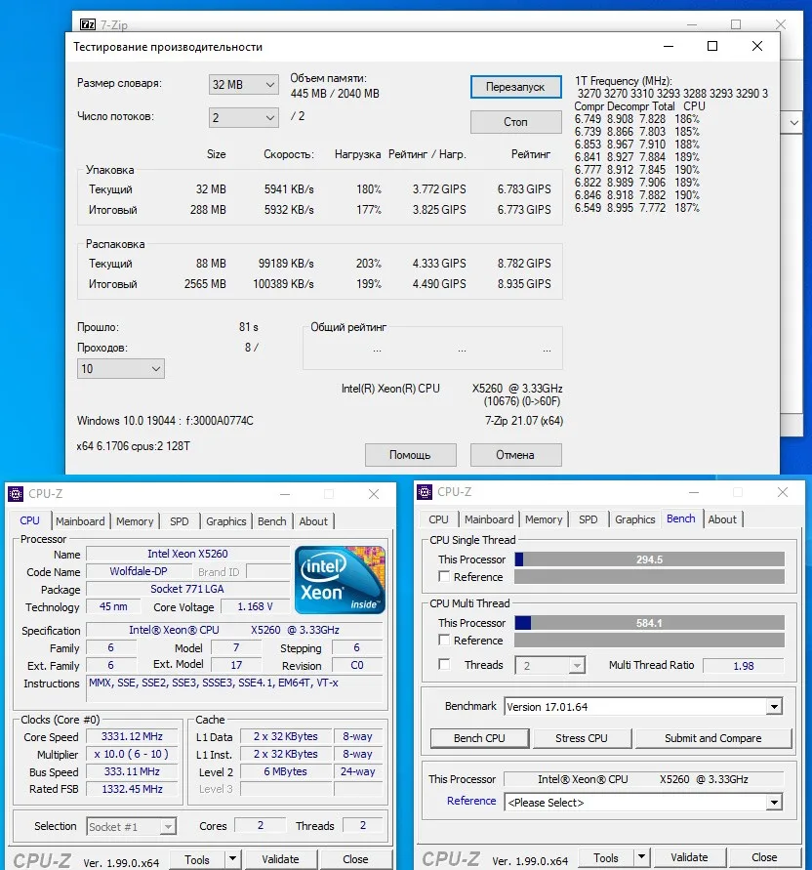This screenshot has height=870, width=812.
Task: Open Bench tab in left CPU-Z window
Action: point(271,521)
